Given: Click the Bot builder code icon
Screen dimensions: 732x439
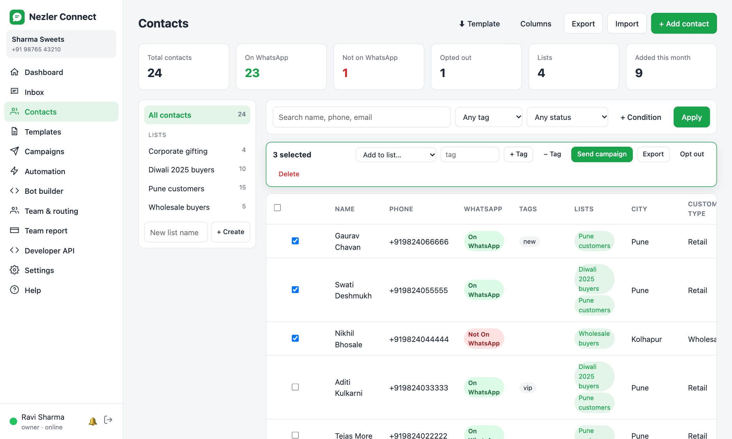Looking at the screenshot, I should (x=14, y=191).
